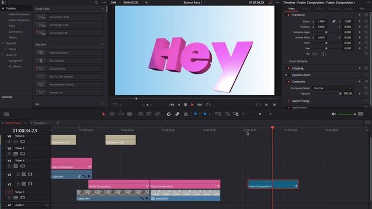Switch to the Video tab in Inspector

click(291, 9)
